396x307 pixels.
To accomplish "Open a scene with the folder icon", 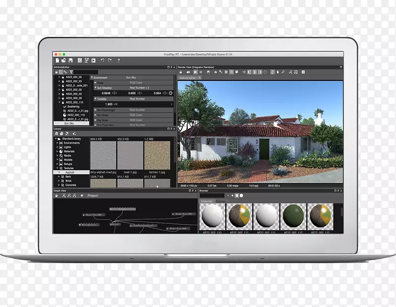I will [64, 60].
